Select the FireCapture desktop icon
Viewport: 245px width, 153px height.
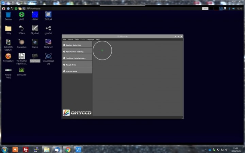(8, 56)
